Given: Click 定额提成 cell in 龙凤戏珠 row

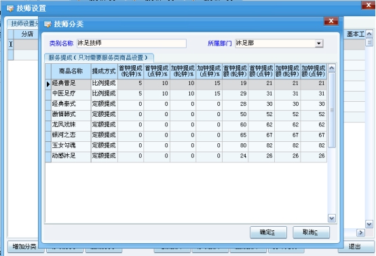Looking at the screenshot, I should [104, 125].
